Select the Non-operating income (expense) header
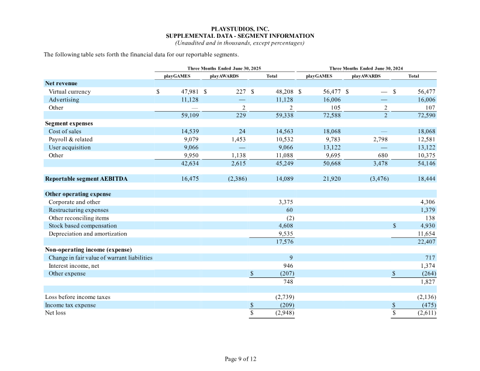480x371 pixels. point(88,250)
